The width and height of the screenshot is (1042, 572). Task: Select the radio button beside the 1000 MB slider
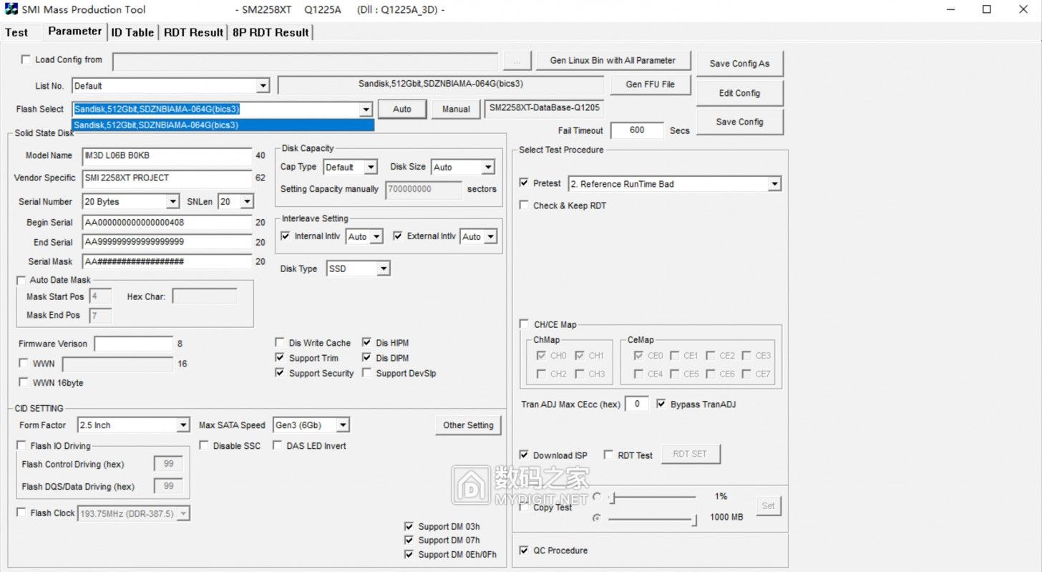(597, 518)
